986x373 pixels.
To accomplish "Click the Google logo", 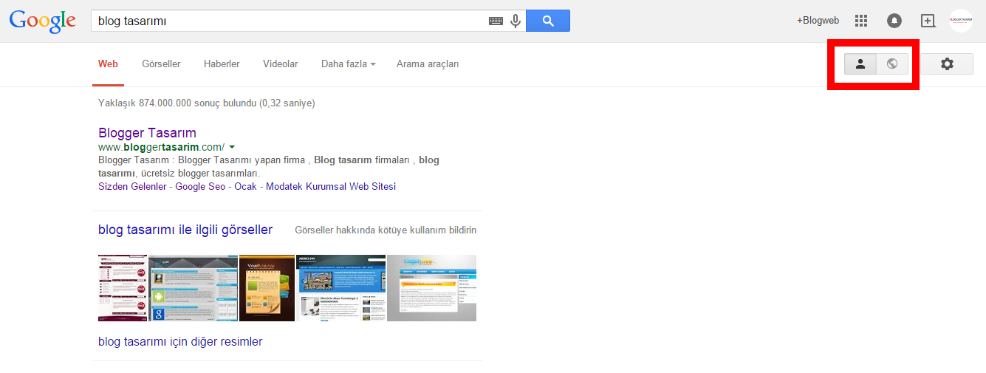I will point(43,21).
